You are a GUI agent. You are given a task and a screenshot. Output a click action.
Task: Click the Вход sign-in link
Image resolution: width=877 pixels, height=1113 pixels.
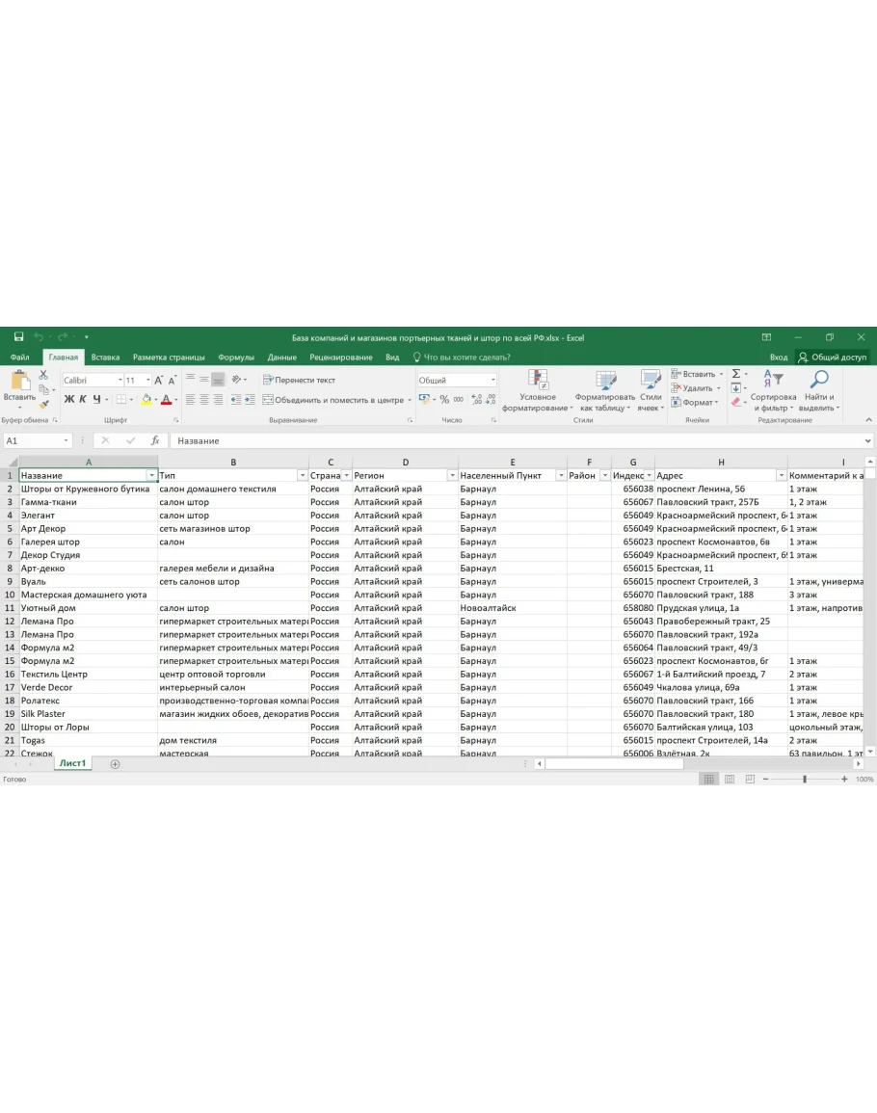tap(779, 358)
